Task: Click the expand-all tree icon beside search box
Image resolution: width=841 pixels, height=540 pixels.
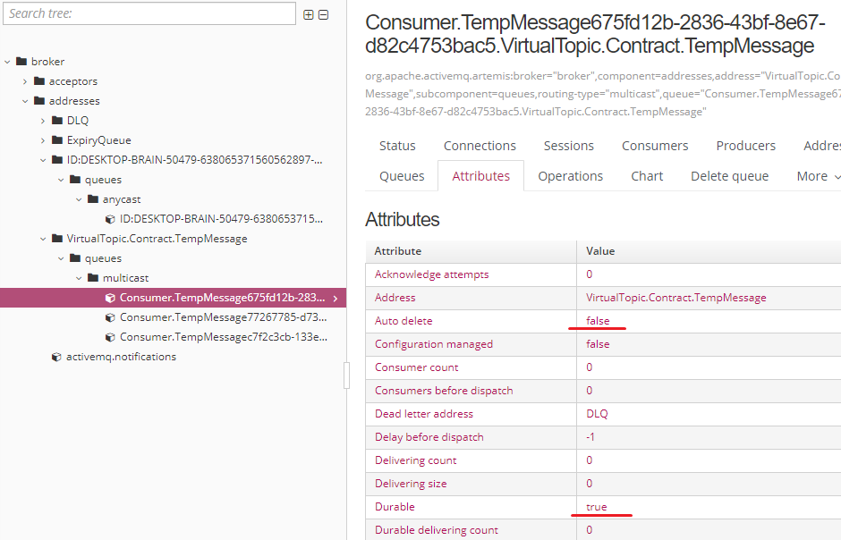Action: pos(307,14)
